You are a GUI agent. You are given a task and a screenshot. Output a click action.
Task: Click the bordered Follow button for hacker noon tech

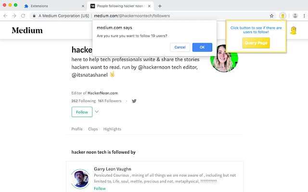click(x=82, y=112)
